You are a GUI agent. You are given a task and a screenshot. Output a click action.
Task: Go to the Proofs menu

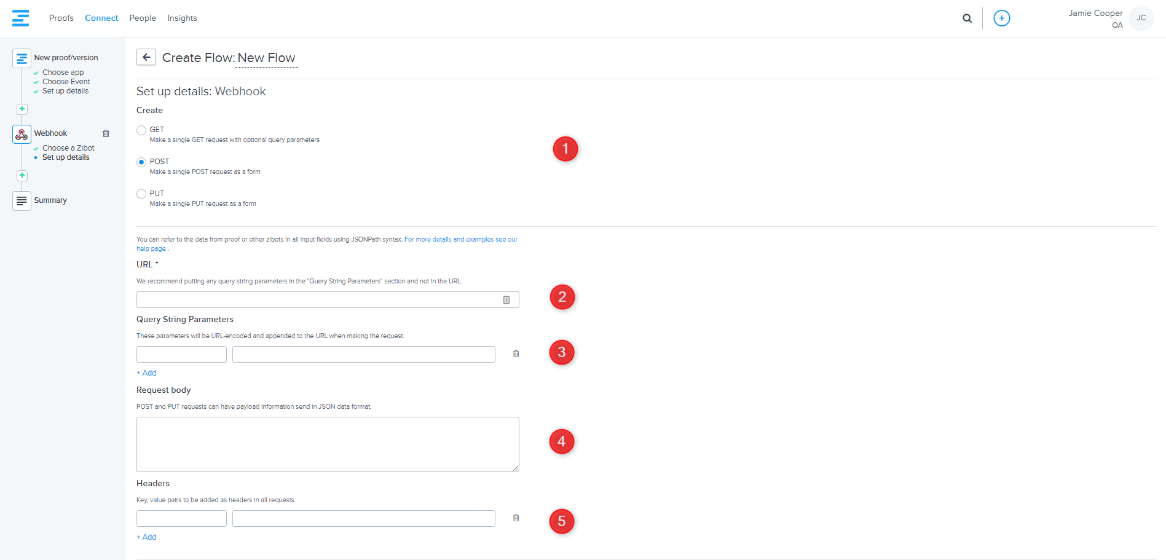click(61, 18)
